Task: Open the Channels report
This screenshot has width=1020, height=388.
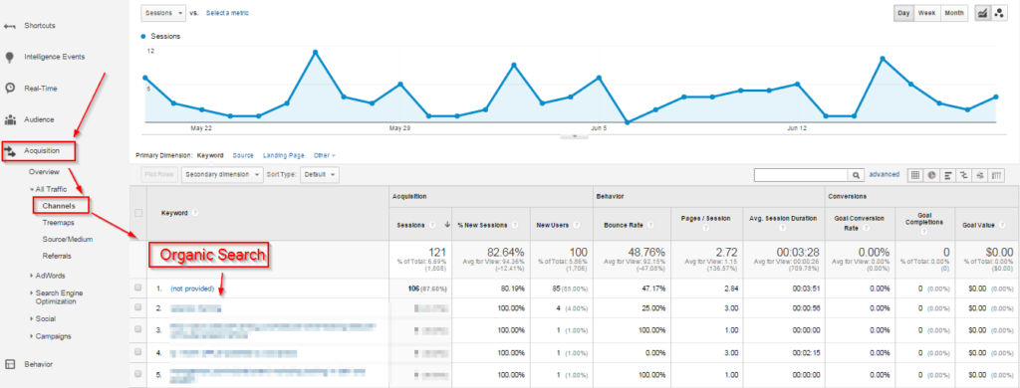Action: [x=59, y=206]
